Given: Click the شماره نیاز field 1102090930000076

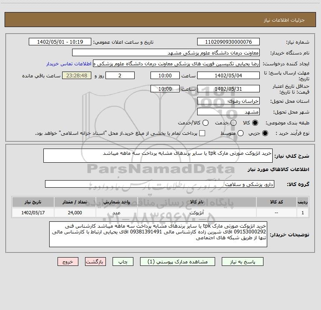Looking at the screenshot, I should (x=228, y=42).
